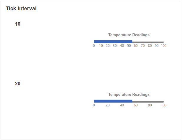Image resolution: width=182 pixels, height=140 pixels.
Task: Click tick label 40 on the bottom gauge
Action: click(x=122, y=105)
